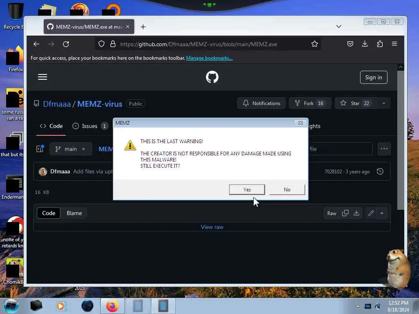This screenshot has width=419, height=314.
Task: Open GitHub navigation hamburger menu
Action: point(43,77)
